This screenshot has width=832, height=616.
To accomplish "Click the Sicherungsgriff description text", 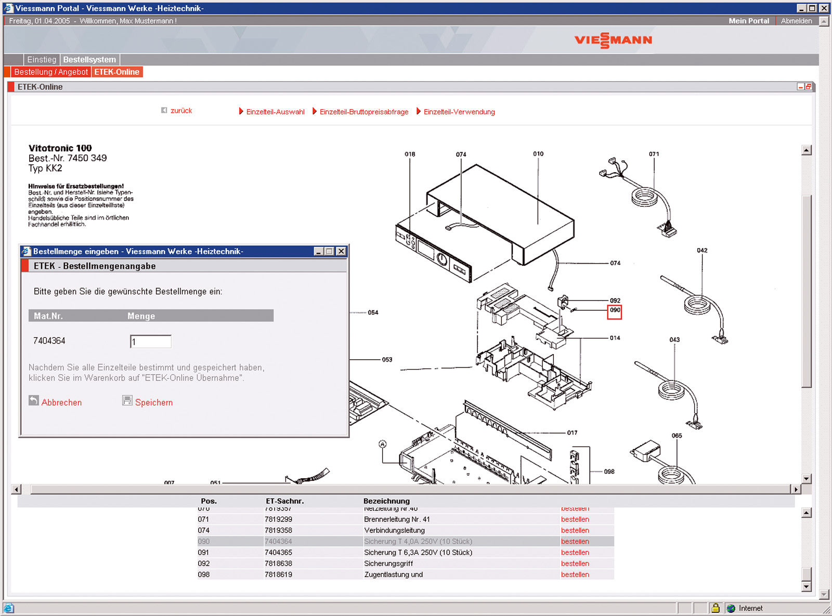I will 388,563.
